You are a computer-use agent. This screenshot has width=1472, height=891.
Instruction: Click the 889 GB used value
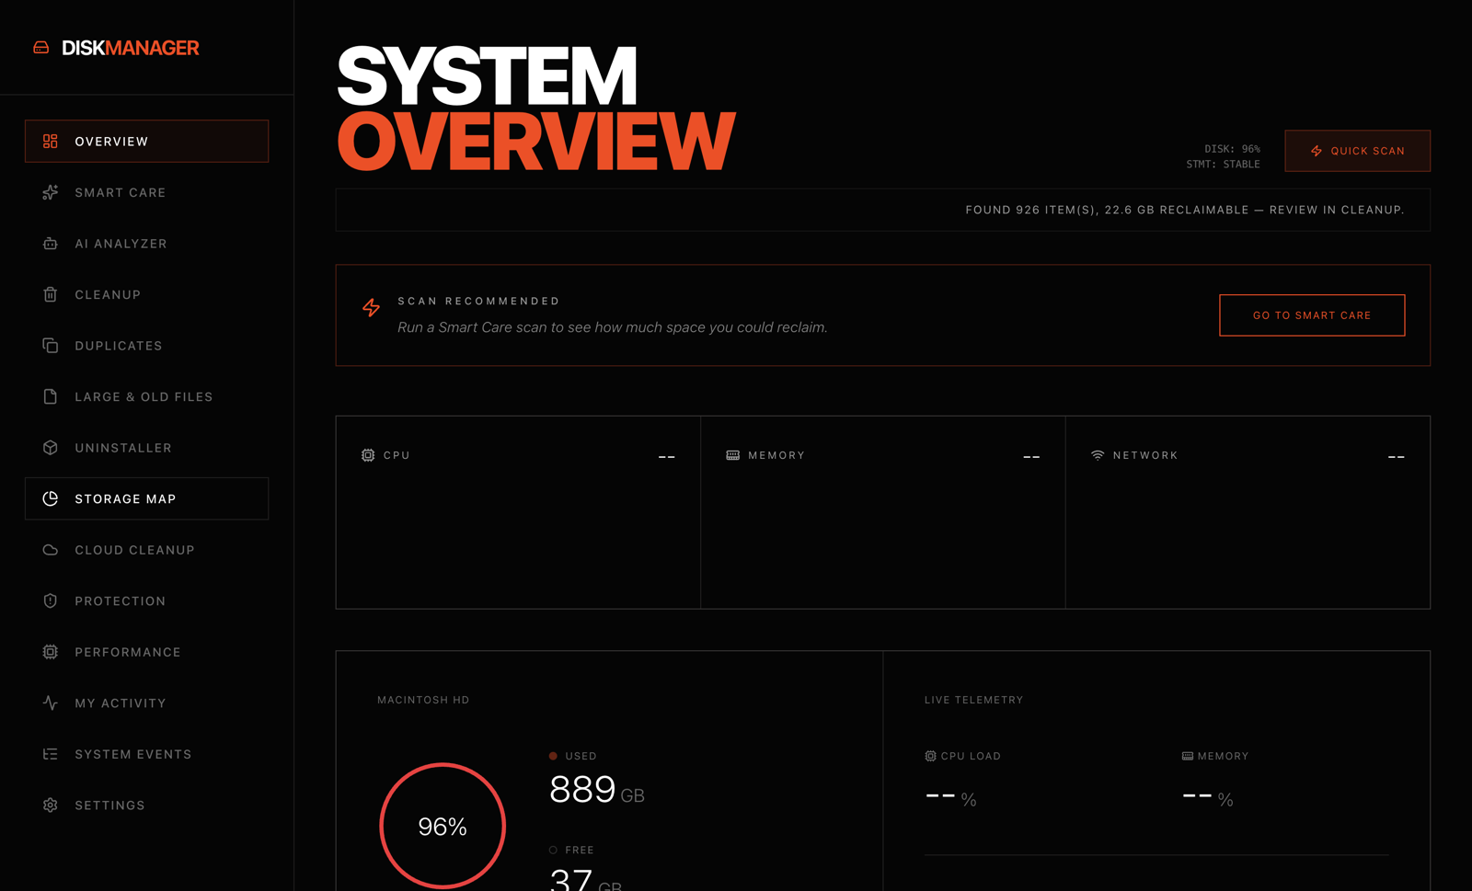[597, 790]
